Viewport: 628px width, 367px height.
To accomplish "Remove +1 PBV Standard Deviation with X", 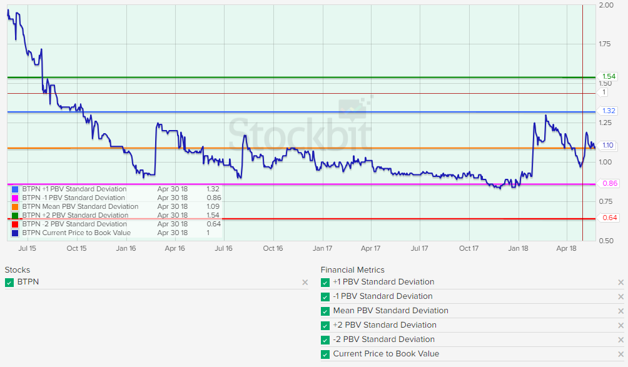I will (x=620, y=283).
